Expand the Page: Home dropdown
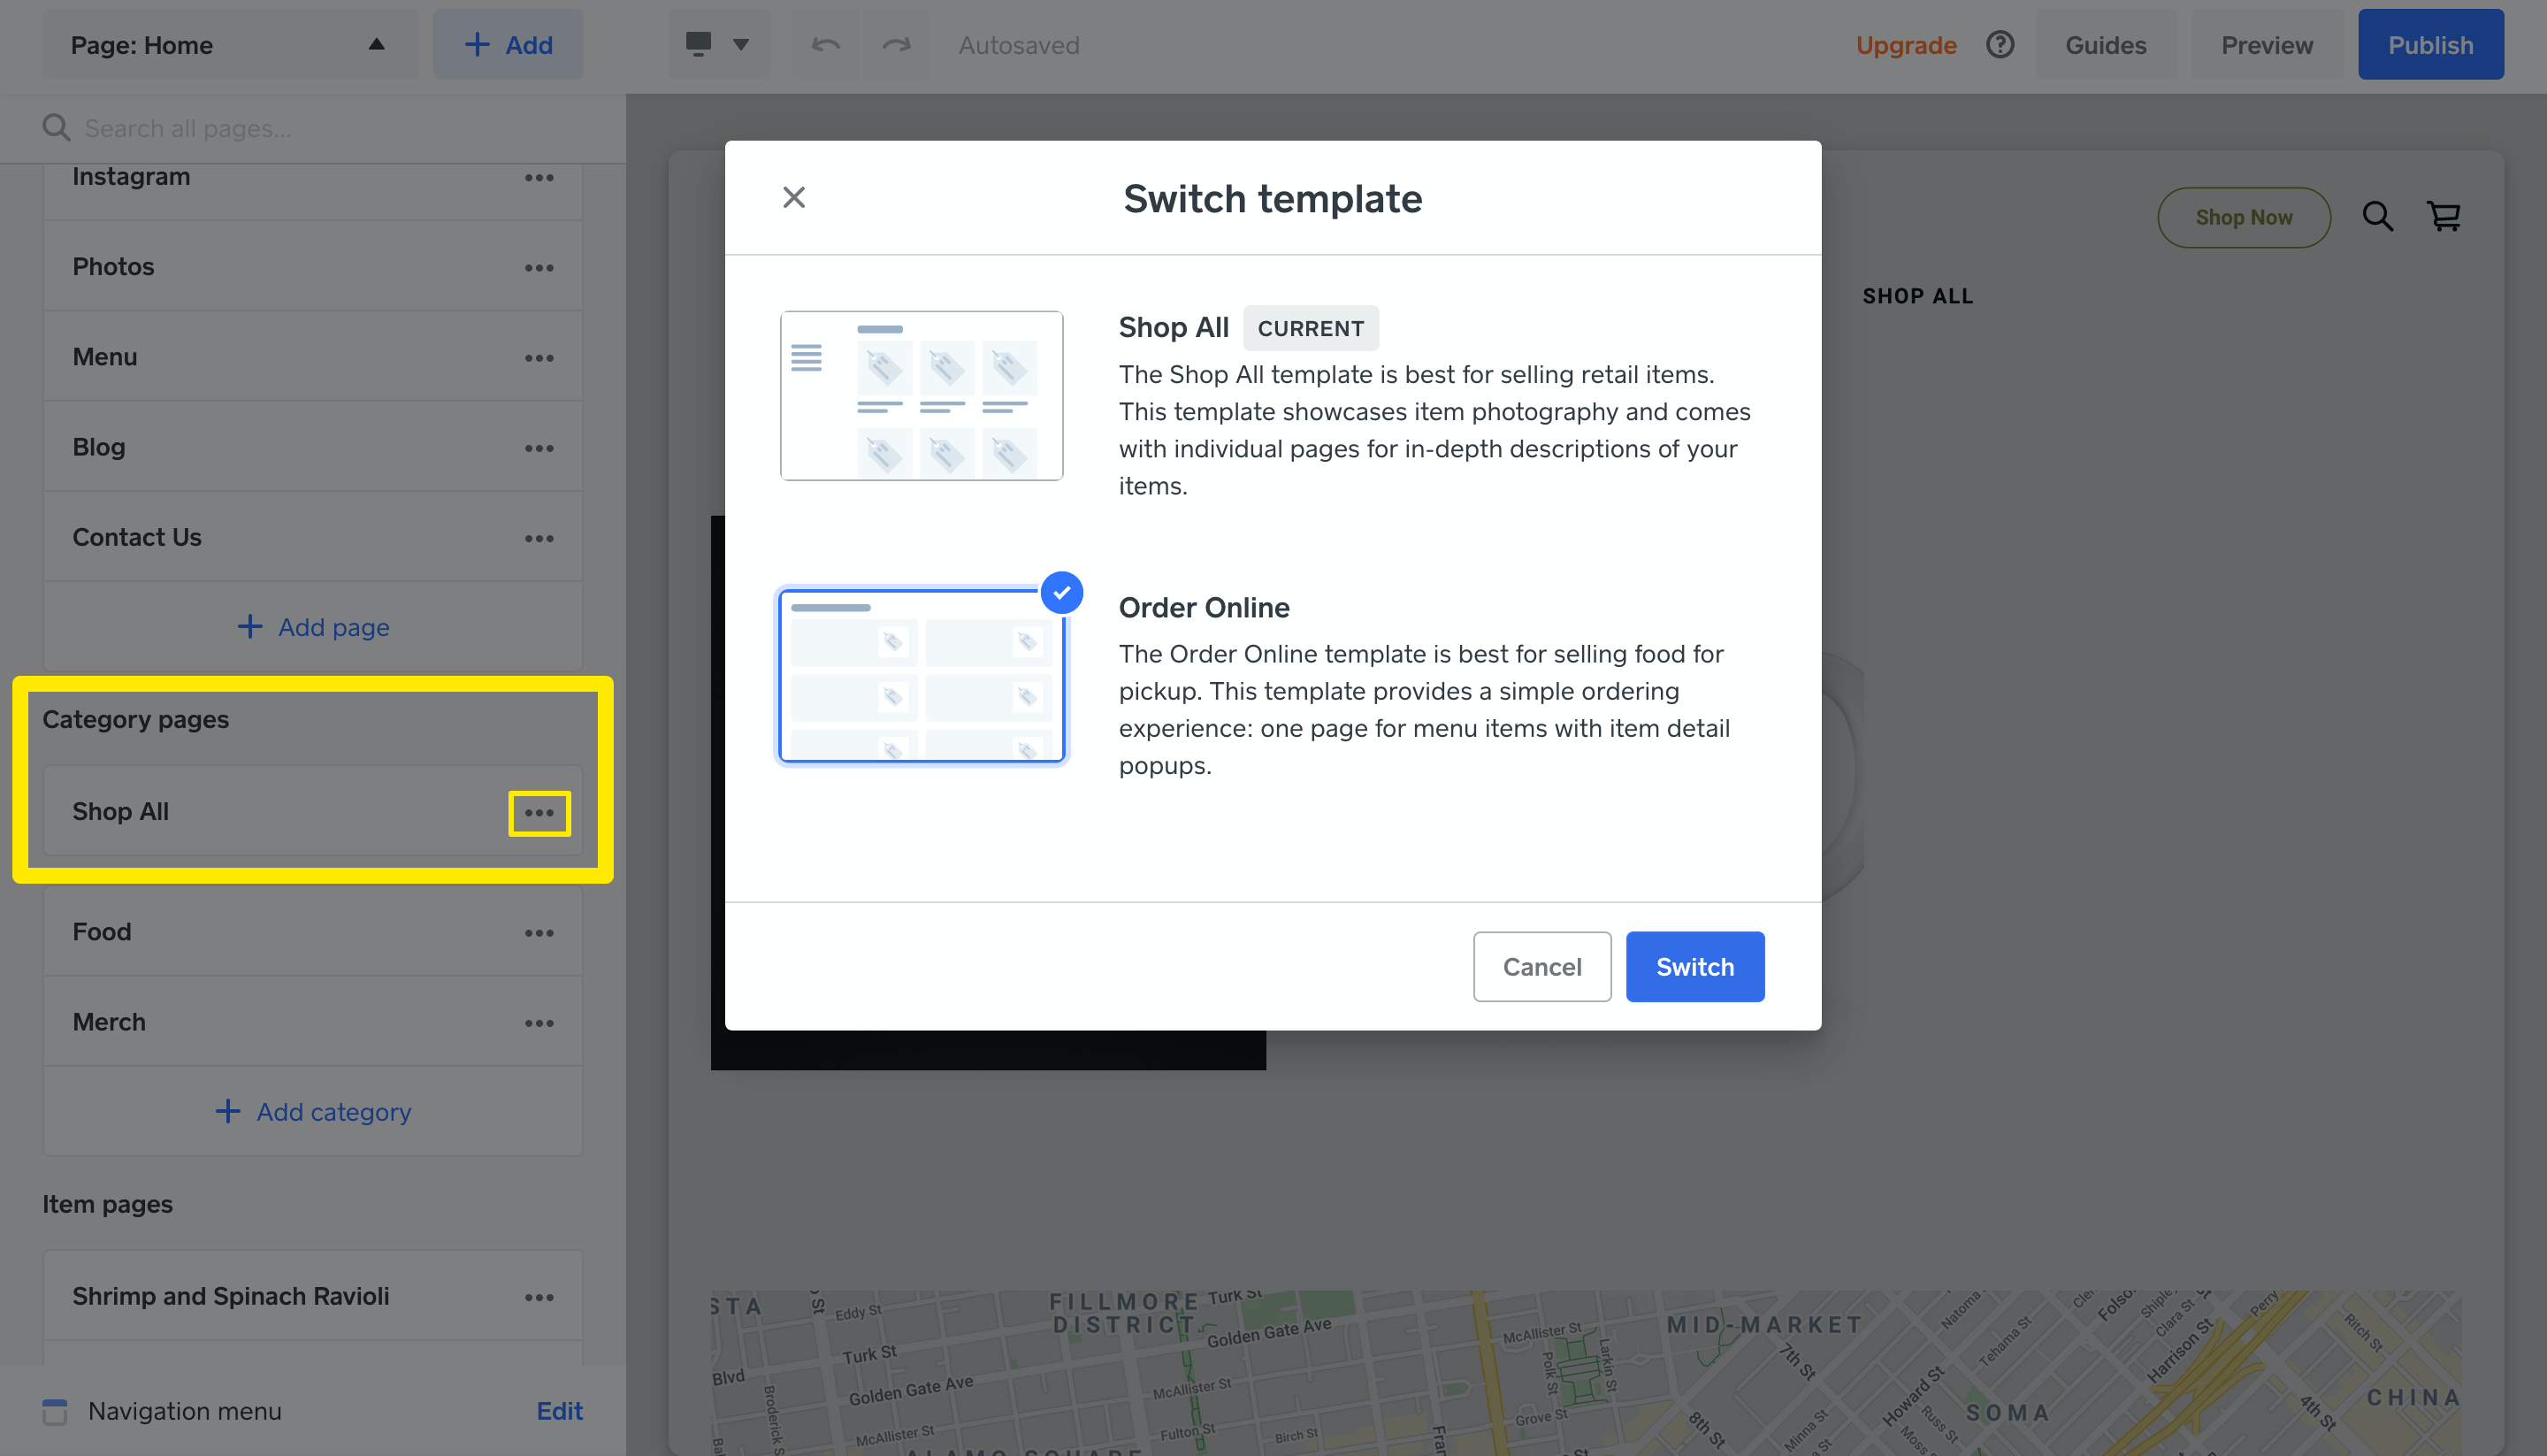The image size is (2547, 1456). point(228,44)
